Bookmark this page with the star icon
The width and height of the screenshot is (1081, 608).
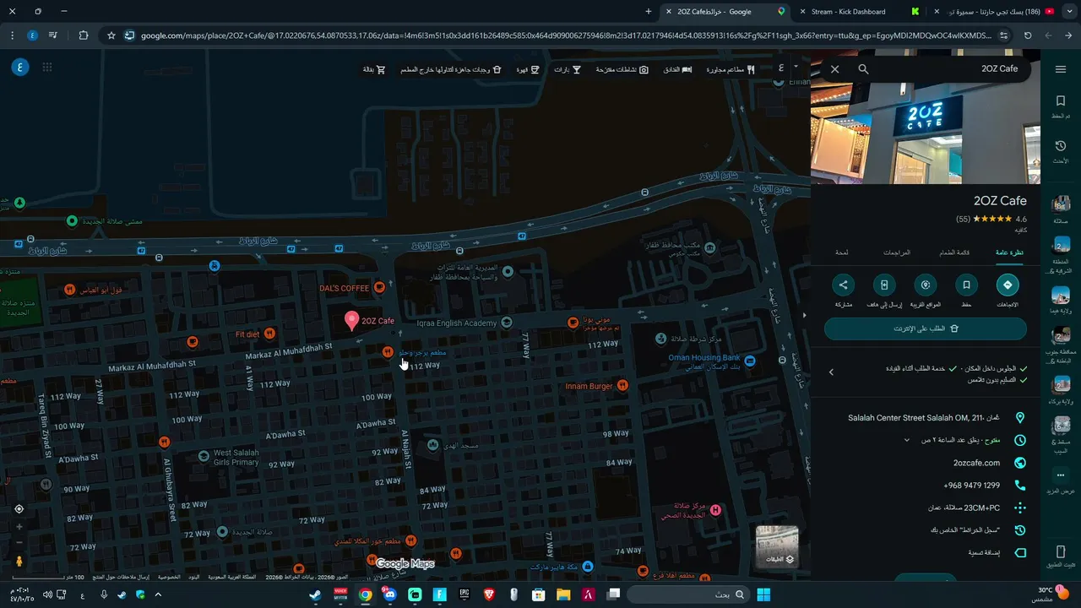pyautogui.click(x=111, y=35)
